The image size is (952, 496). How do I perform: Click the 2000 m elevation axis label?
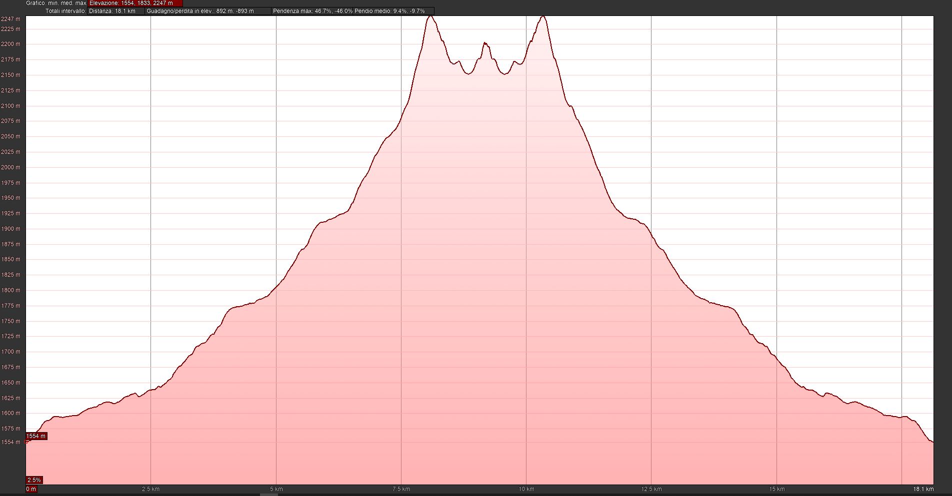pyautogui.click(x=10, y=167)
